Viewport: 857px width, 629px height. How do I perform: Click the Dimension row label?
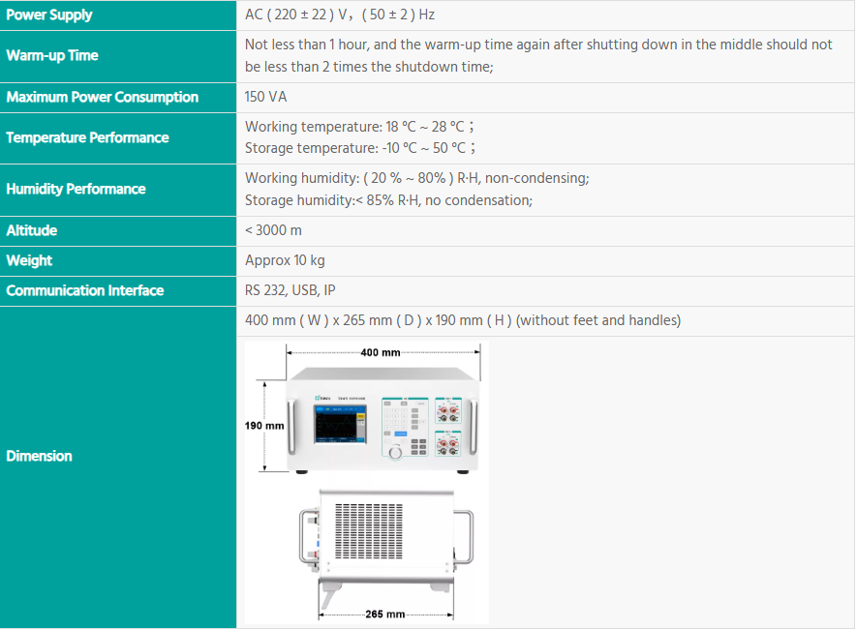click(x=39, y=456)
